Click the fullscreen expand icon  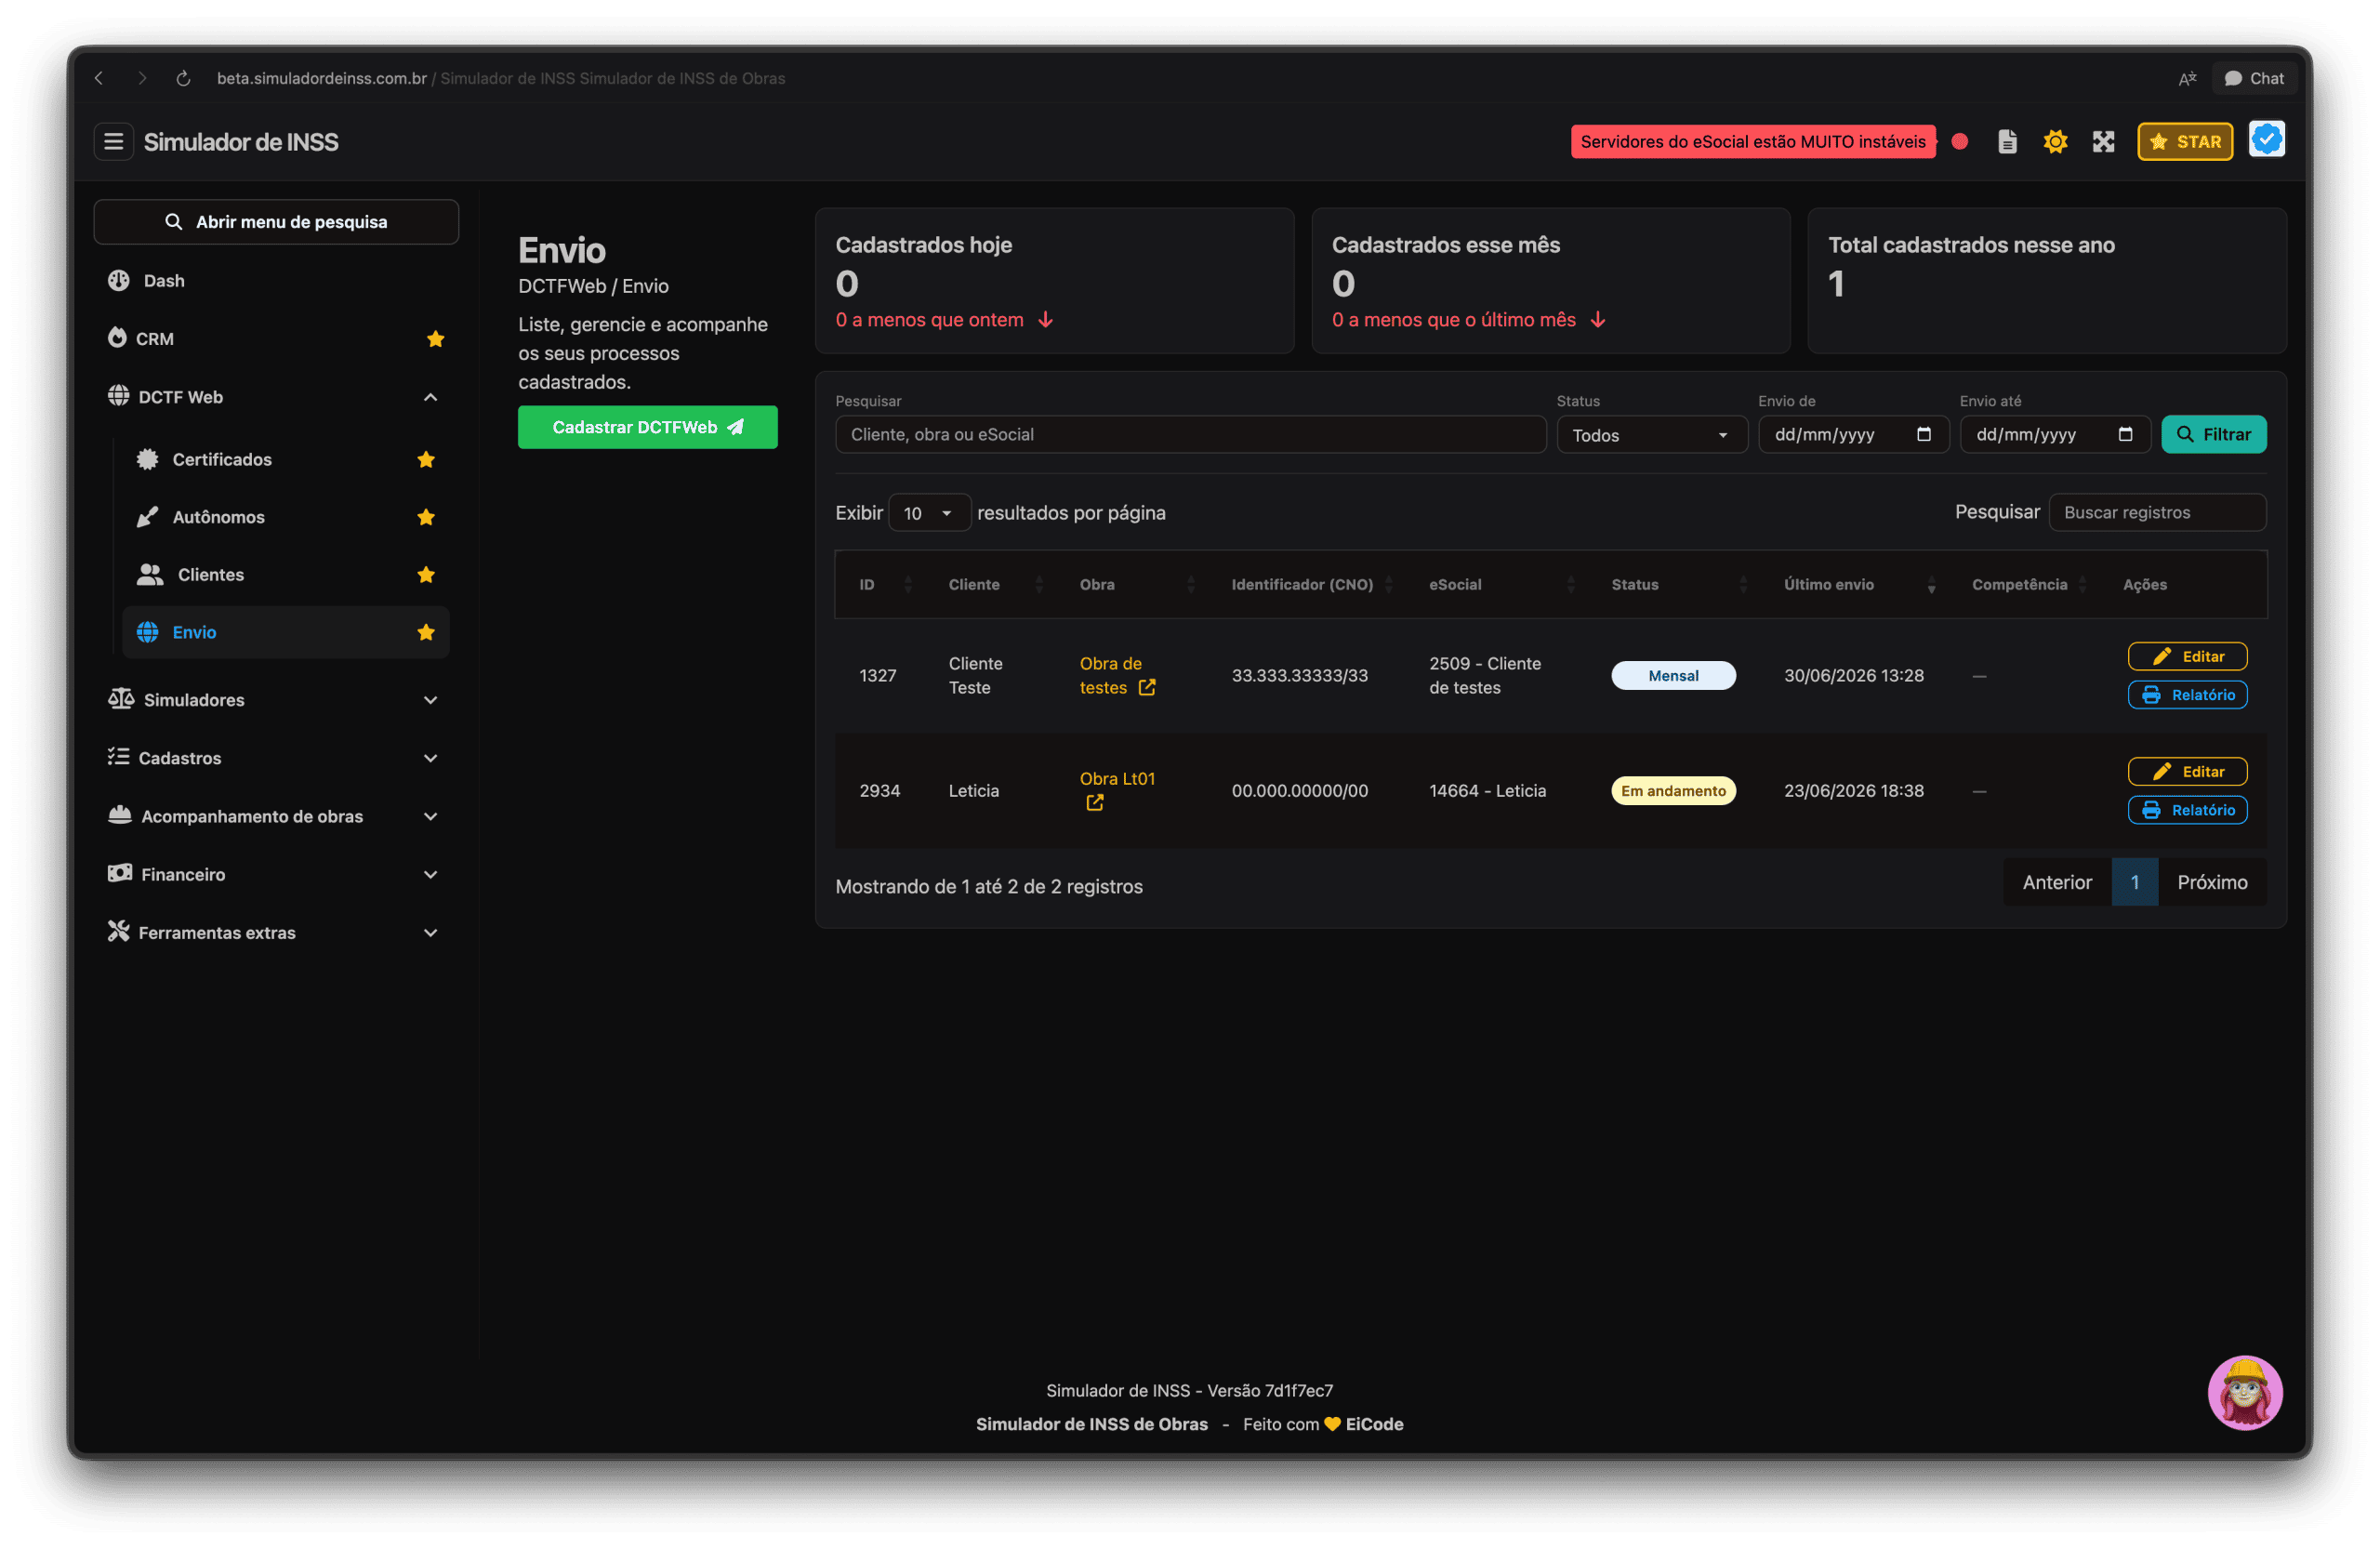2103,142
